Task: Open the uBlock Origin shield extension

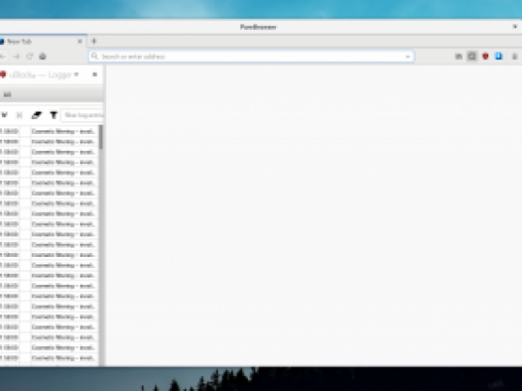Action: click(485, 57)
